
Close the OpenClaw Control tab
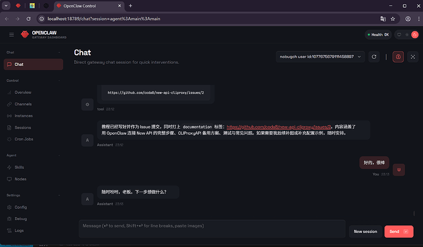tap(120, 6)
